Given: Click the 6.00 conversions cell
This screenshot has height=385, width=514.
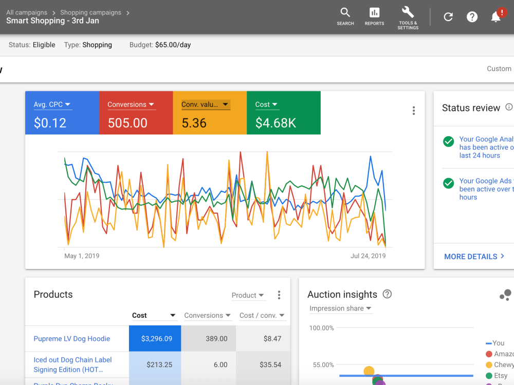Looking at the screenshot, I should coord(209,364).
